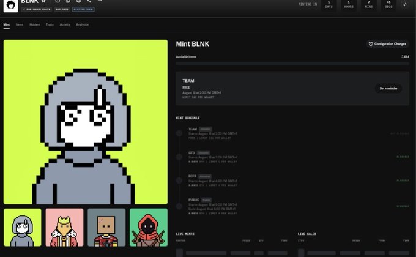
Task: Click the large hooded character preview image
Action: (x=86, y=122)
